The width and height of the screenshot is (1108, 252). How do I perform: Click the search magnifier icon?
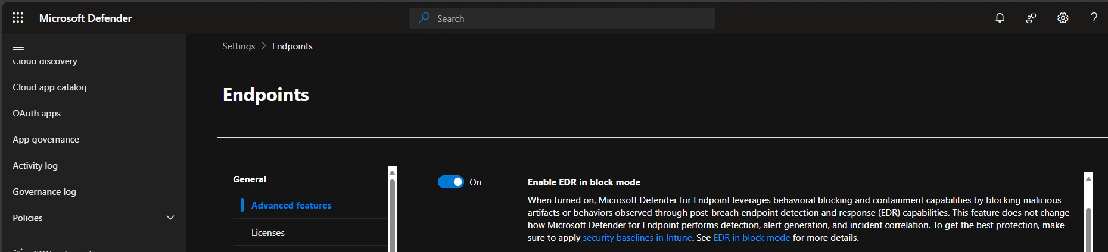coord(424,18)
